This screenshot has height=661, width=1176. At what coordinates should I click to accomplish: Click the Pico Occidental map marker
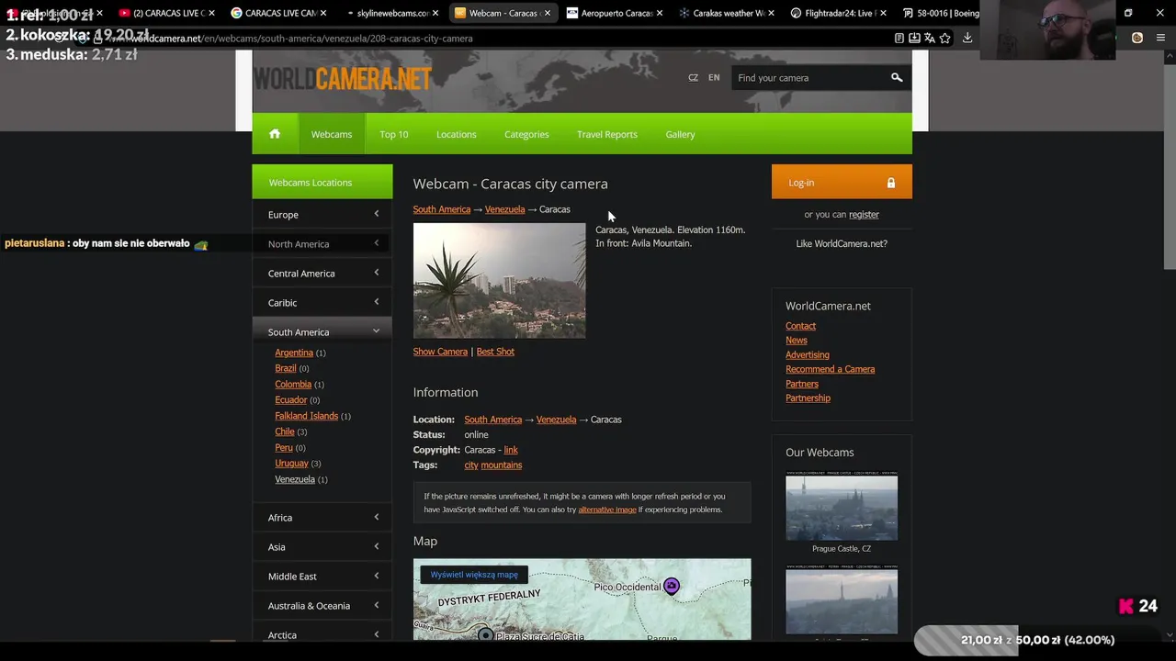tap(672, 586)
